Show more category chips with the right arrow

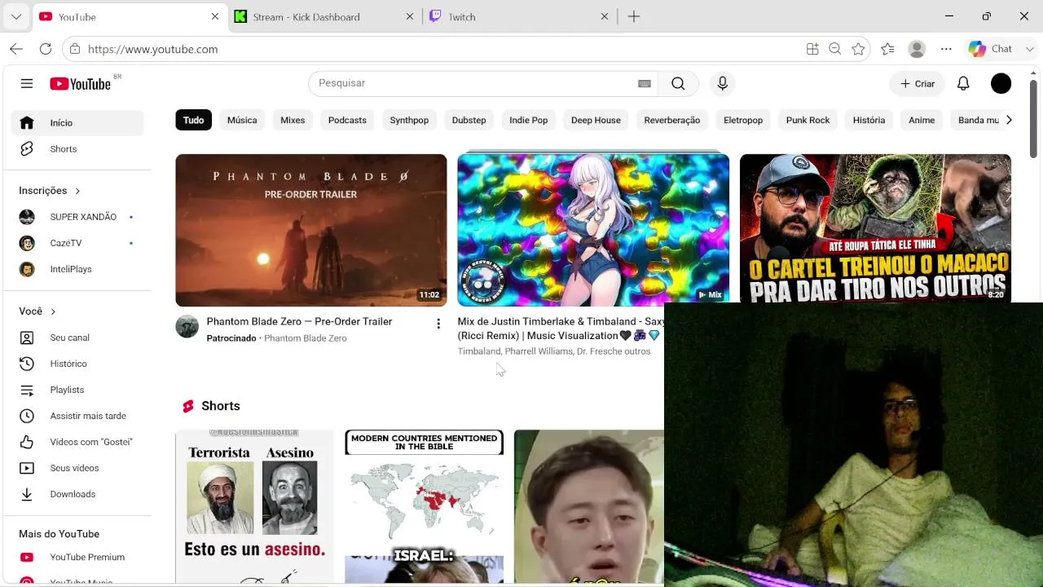1009,120
